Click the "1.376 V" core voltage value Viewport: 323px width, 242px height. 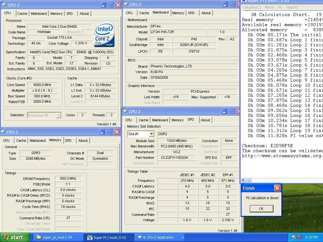click(81, 43)
